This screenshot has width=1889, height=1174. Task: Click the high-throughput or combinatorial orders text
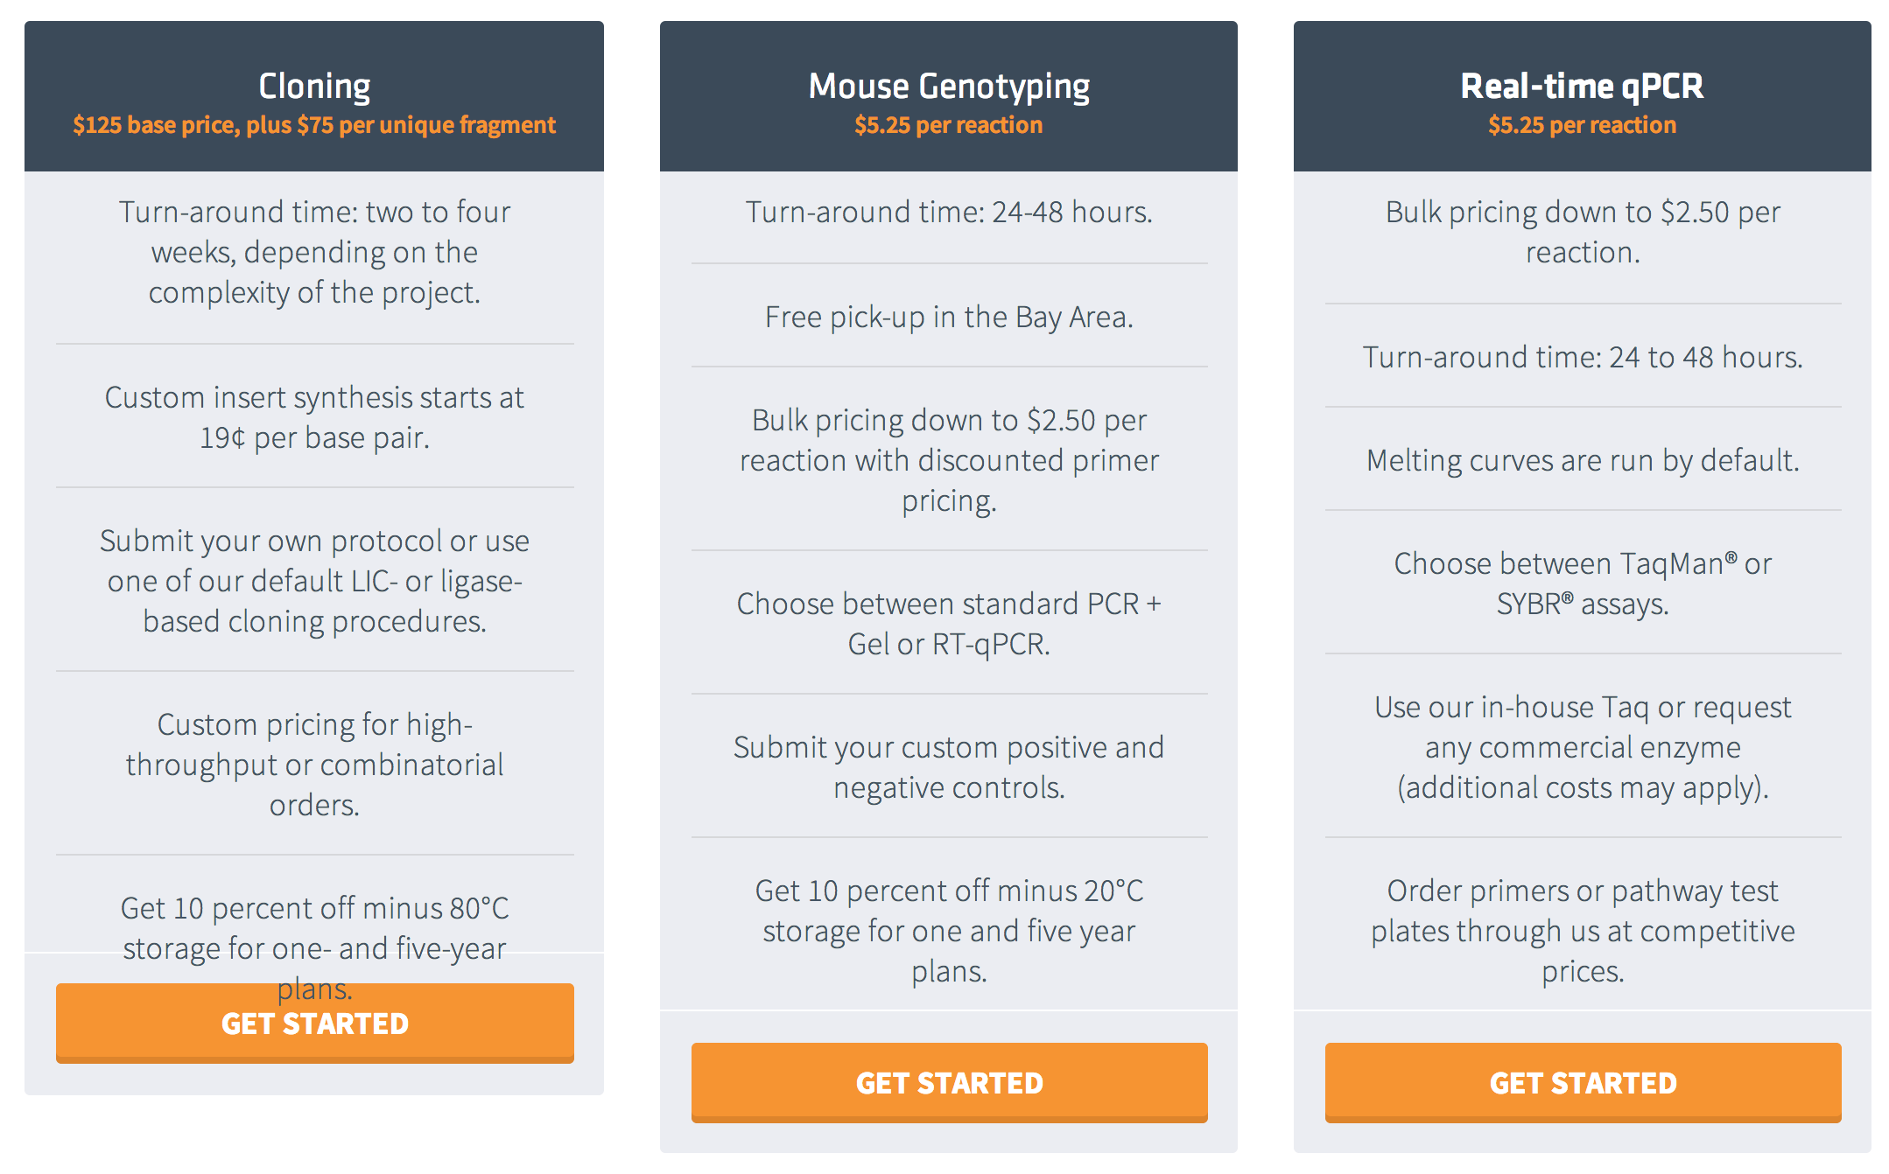coord(314,765)
